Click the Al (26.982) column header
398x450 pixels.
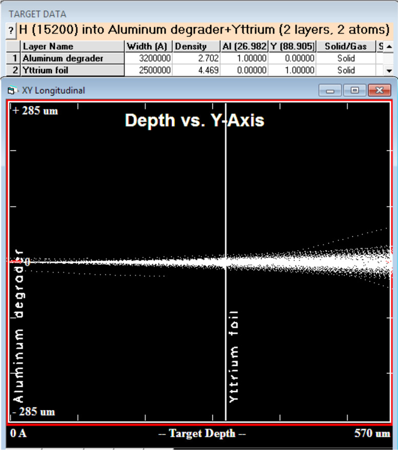[244, 47]
